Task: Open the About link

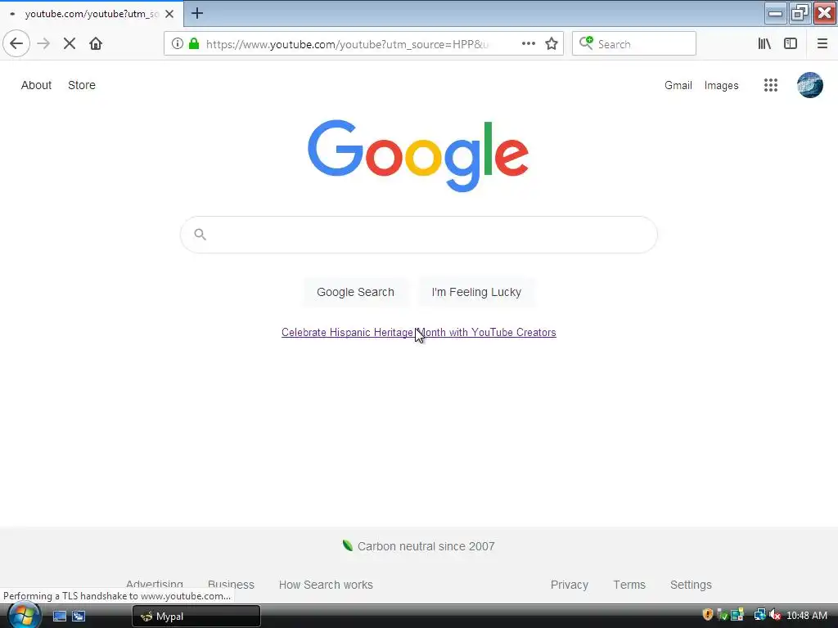Action: (x=36, y=85)
